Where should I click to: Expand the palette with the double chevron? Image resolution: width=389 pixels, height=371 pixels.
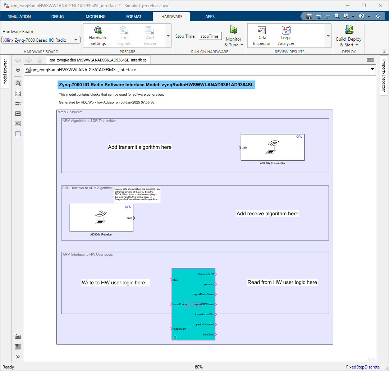tap(18, 357)
